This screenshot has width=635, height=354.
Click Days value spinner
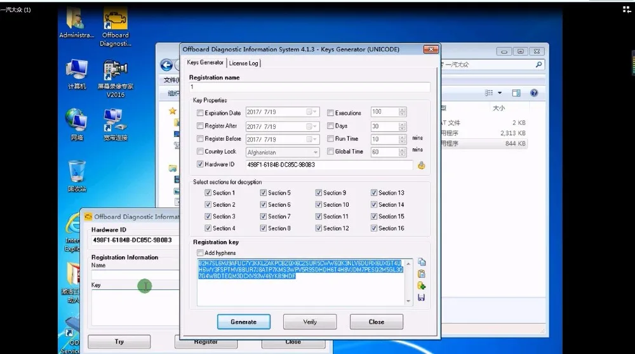click(x=402, y=127)
